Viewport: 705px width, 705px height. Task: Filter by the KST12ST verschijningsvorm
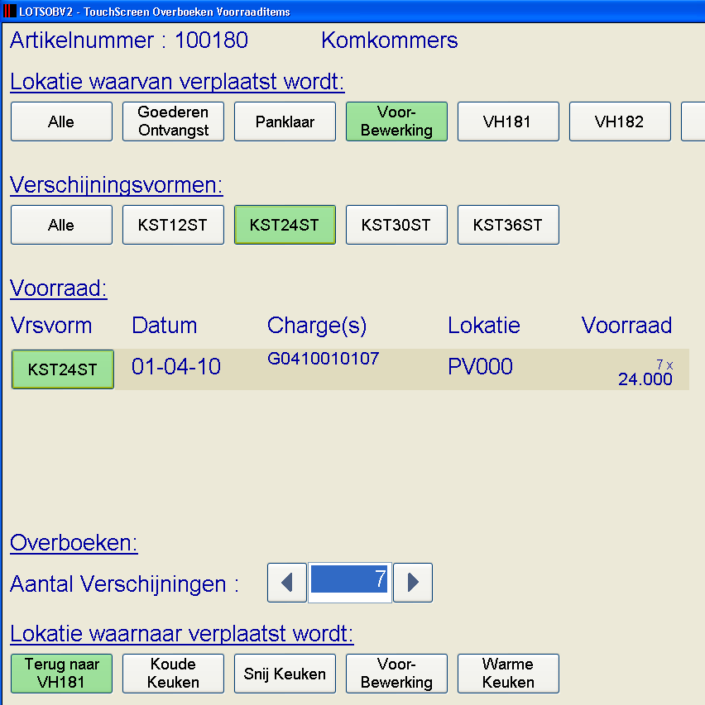[173, 225]
